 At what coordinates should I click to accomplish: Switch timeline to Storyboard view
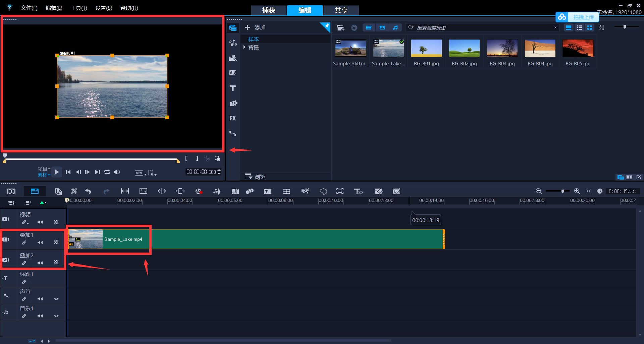coord(11,191)
